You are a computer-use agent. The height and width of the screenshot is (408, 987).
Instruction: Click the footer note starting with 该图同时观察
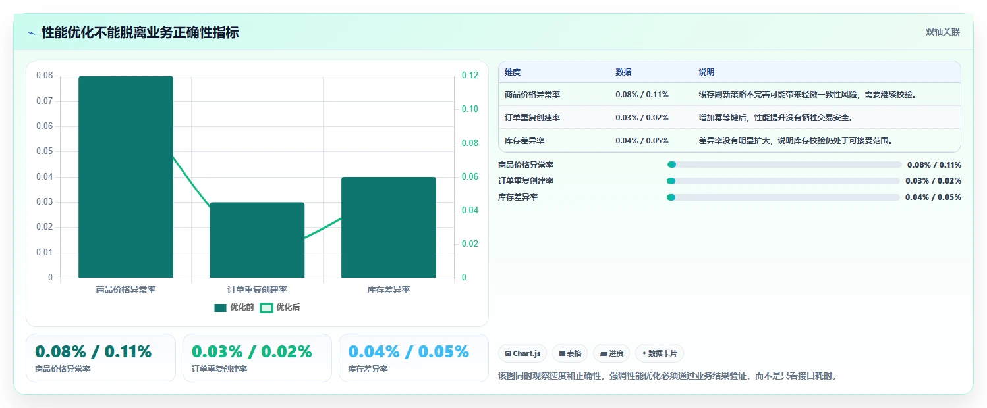click(x=667, y=376)
